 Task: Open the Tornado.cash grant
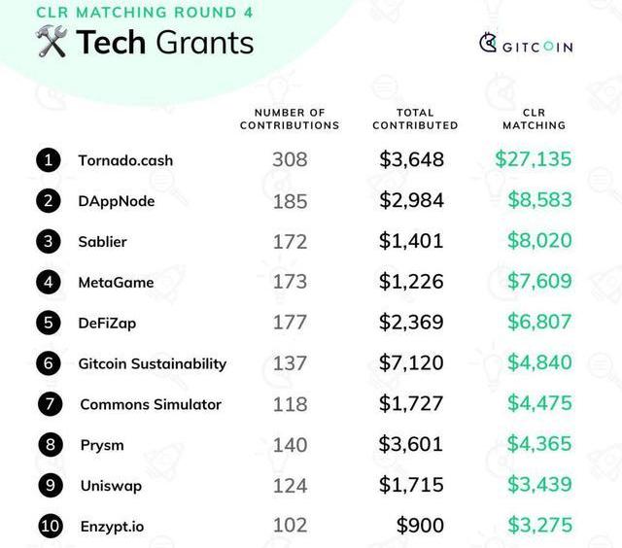(125, 160)
